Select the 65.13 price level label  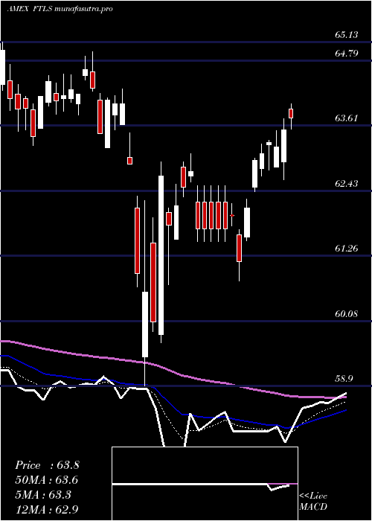coord(347,34)
